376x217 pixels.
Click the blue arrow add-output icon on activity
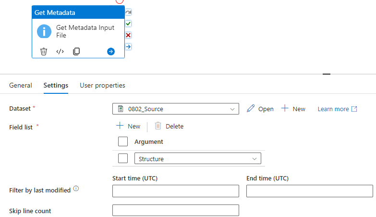[x=111, y=51]
